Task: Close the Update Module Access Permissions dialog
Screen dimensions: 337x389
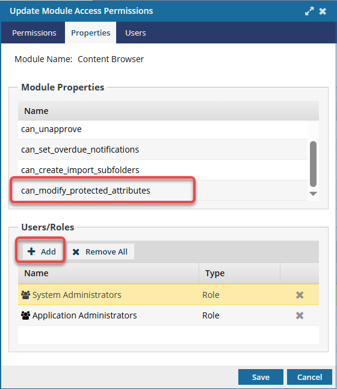Action: pyautogui.click(x=323, y=11)
